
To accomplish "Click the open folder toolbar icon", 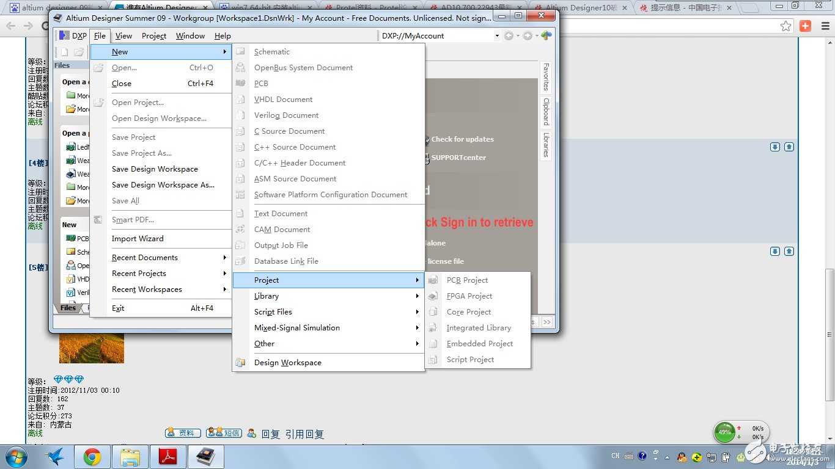I will coord(79,52).
